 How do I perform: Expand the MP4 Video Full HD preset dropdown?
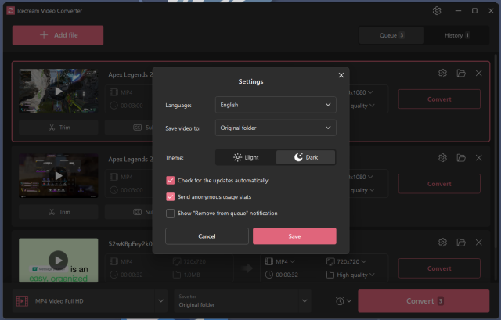[x=91, y=301]
